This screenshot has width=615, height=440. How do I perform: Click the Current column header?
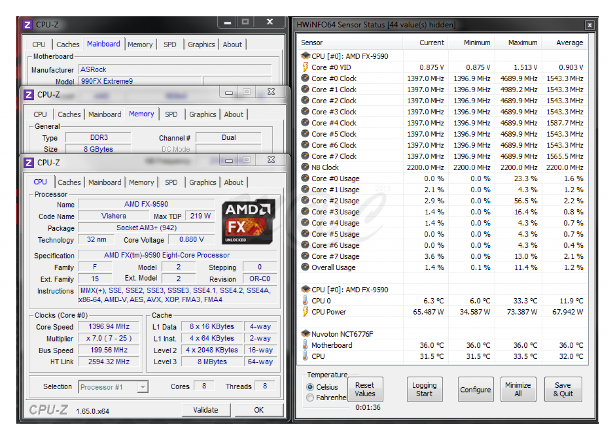(x=425, y=43)
